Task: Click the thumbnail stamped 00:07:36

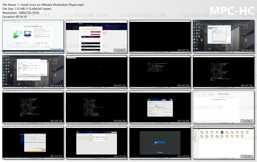Action: 224,72
